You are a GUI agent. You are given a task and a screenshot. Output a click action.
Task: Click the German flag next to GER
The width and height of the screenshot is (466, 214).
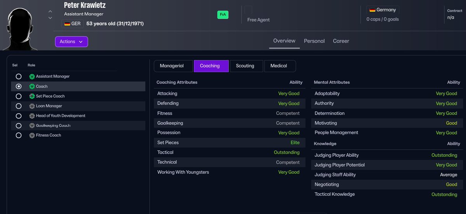pos(67,24)
